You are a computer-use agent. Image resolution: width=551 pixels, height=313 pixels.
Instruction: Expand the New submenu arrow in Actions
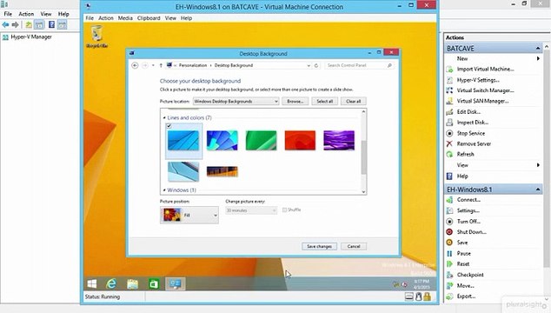tap(538, 59)
